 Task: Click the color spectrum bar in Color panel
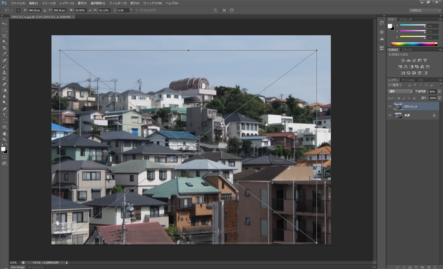tap(414, 44)
